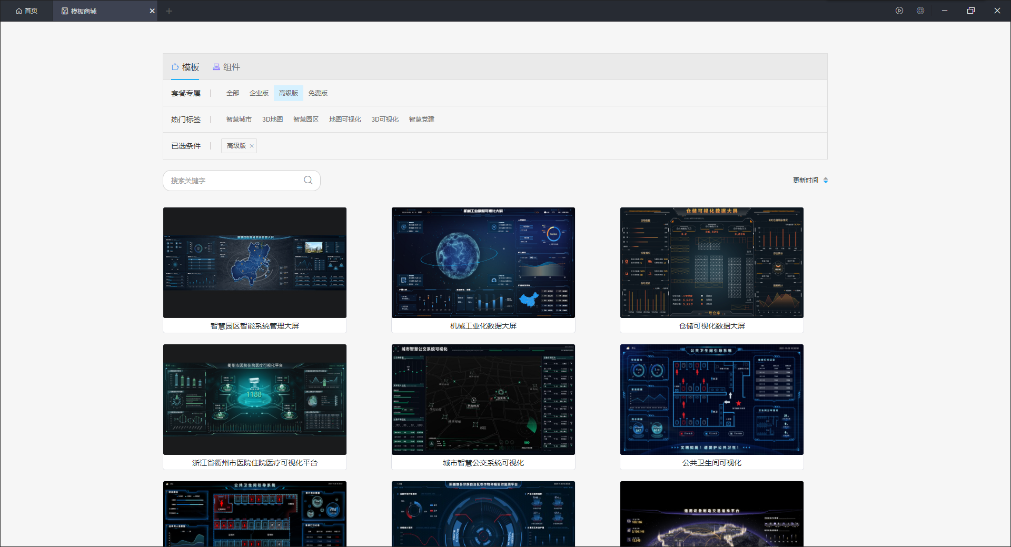
Task: Filter packages by 企业版
Action: point(259,93)
